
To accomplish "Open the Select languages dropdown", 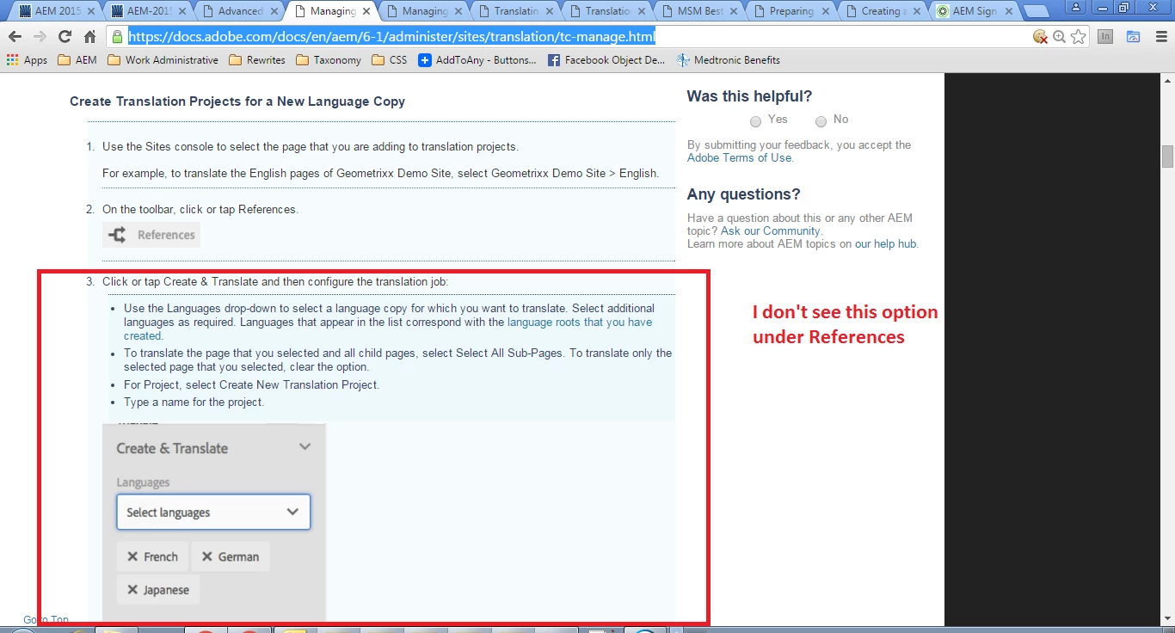I will 213,512.
